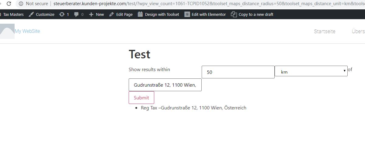Click the site logo placeholder image
Screen dimensions: 365x162
tap(7, 31)
